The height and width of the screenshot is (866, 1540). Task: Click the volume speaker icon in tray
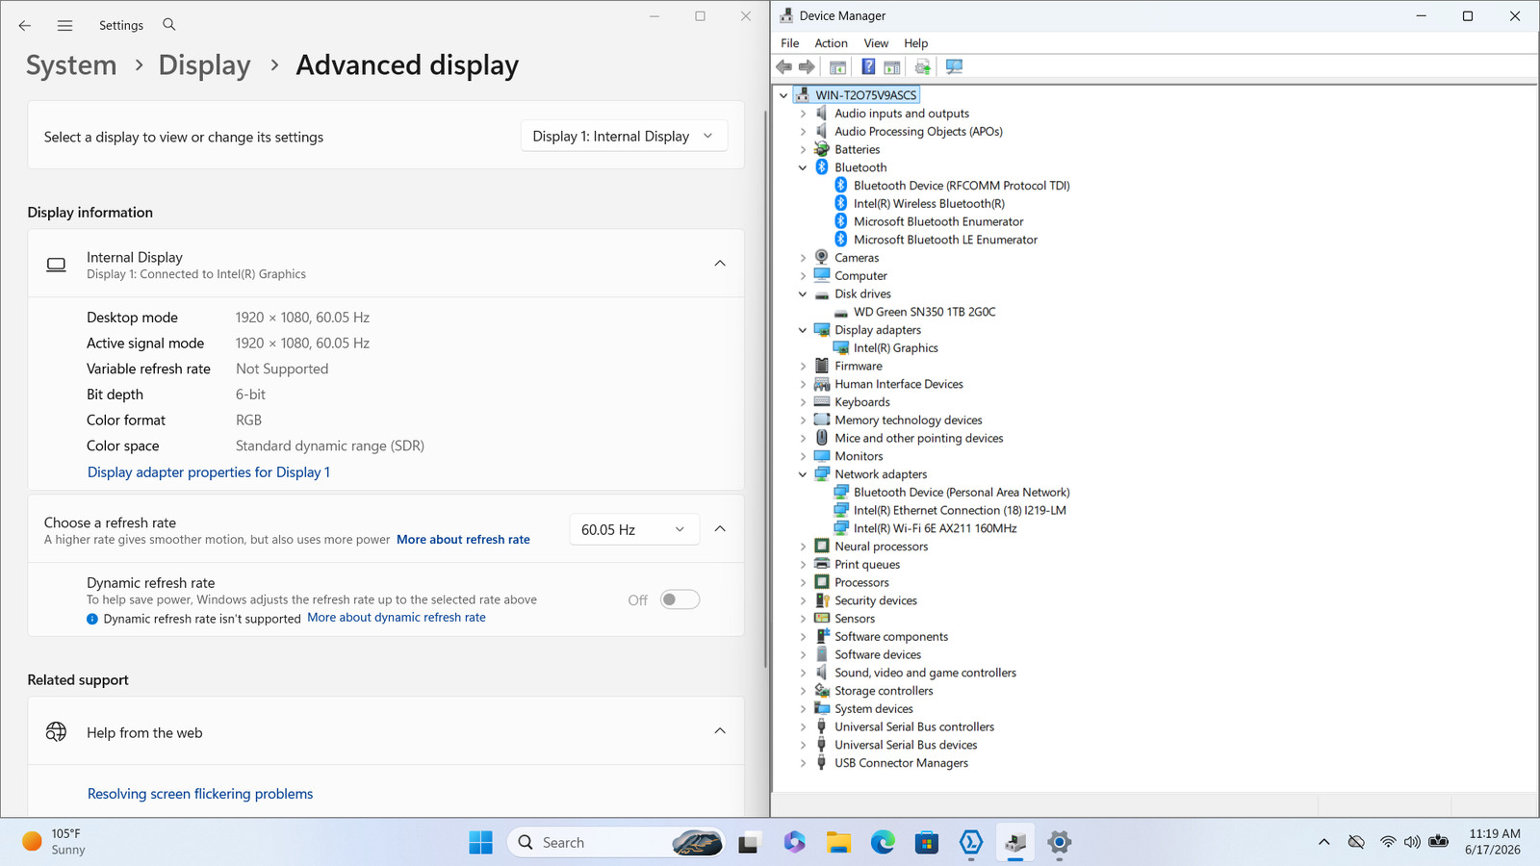coord(1412,843)
